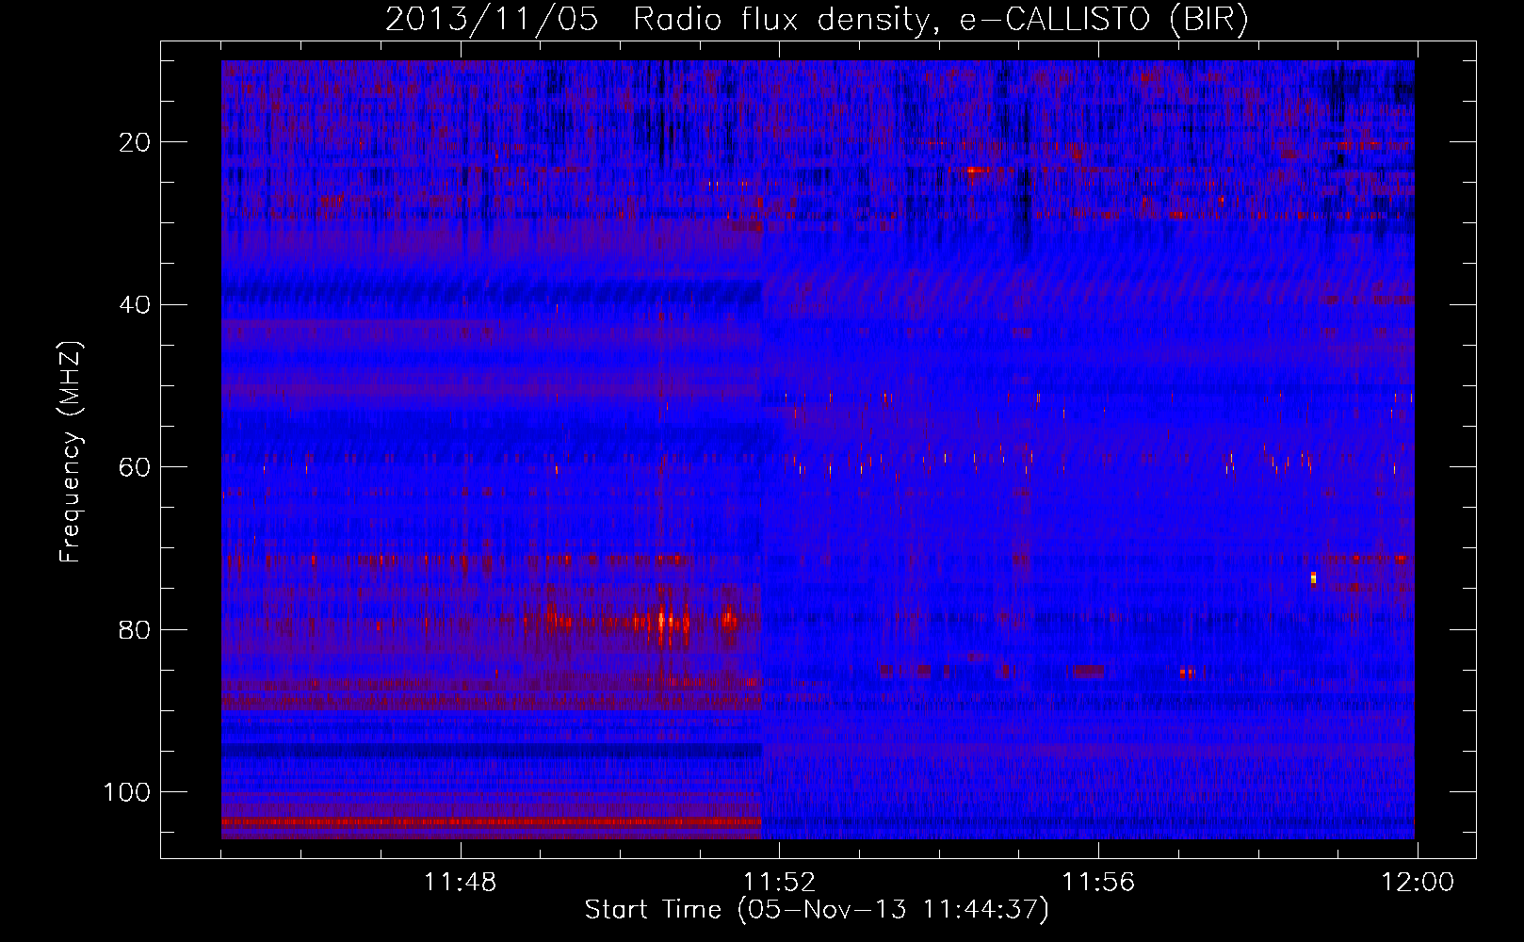Click the plot title '2013/11/05 Radio flux density'
The height and width of the screenshot is (942, 1524).
[x=817, y=19]
